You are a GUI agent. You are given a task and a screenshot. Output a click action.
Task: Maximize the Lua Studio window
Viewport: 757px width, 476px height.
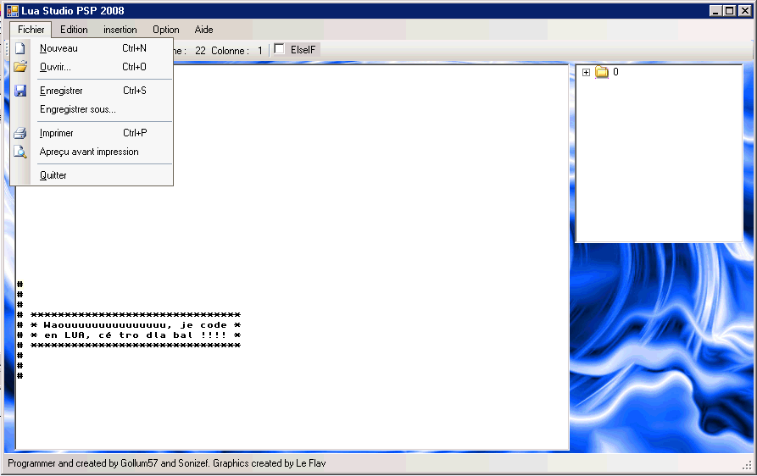(730, 11)
